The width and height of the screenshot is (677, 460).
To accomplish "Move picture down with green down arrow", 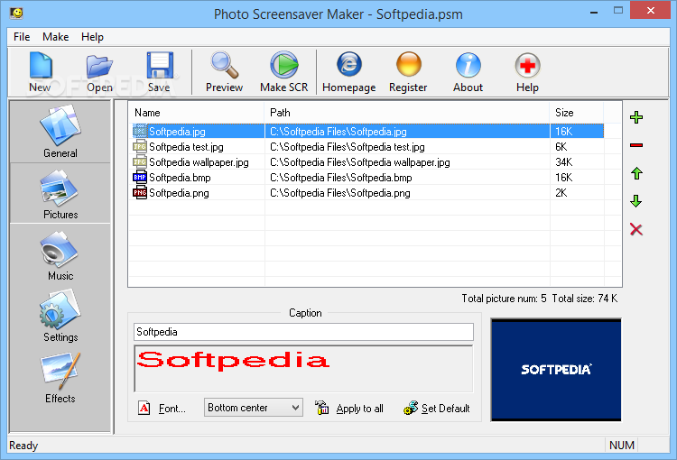I will pos(636,201).
